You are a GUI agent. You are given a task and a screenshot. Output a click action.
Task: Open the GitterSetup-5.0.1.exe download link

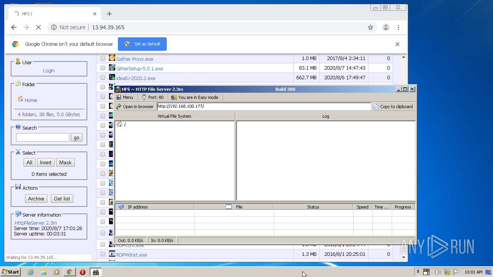[x=139, y=68]
